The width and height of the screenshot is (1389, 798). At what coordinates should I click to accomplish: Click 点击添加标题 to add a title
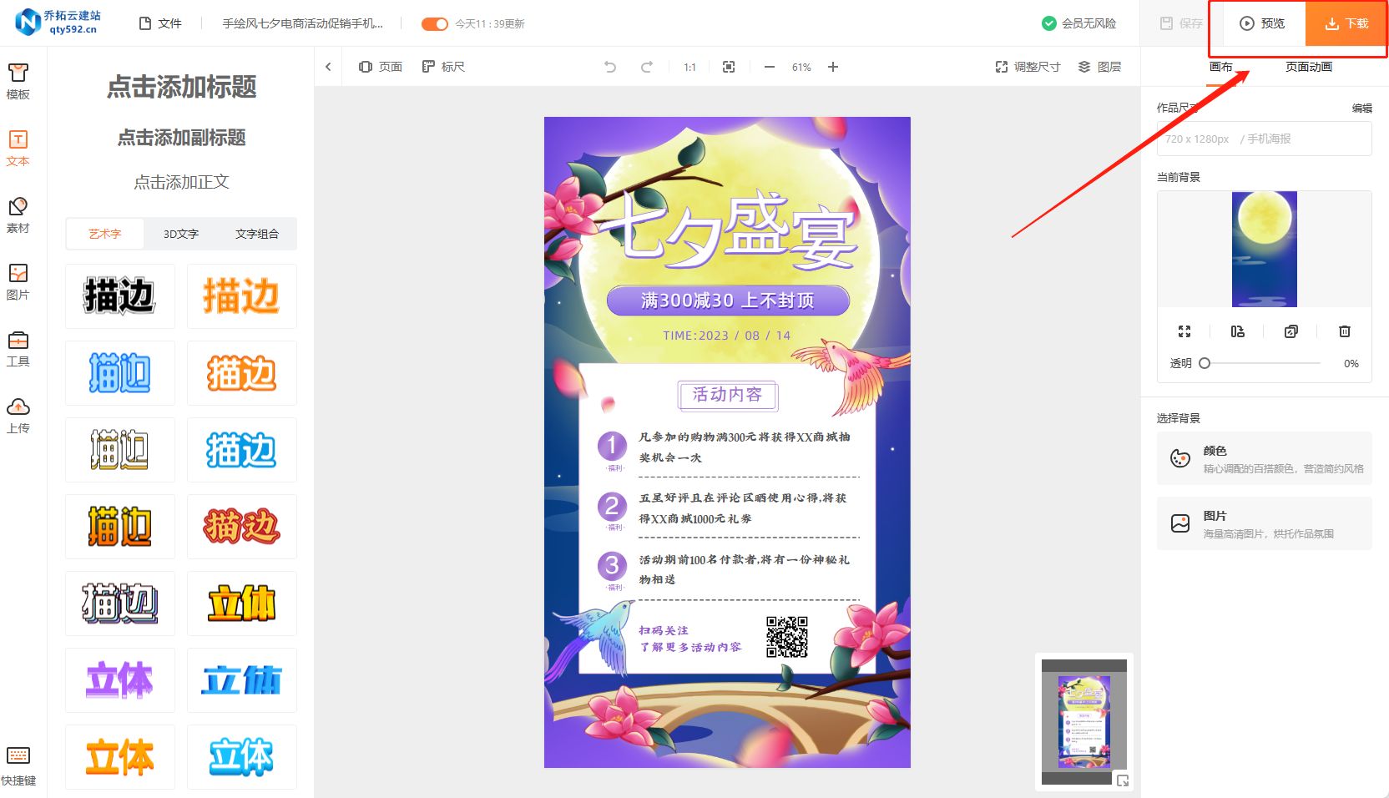tap(181, 87)
